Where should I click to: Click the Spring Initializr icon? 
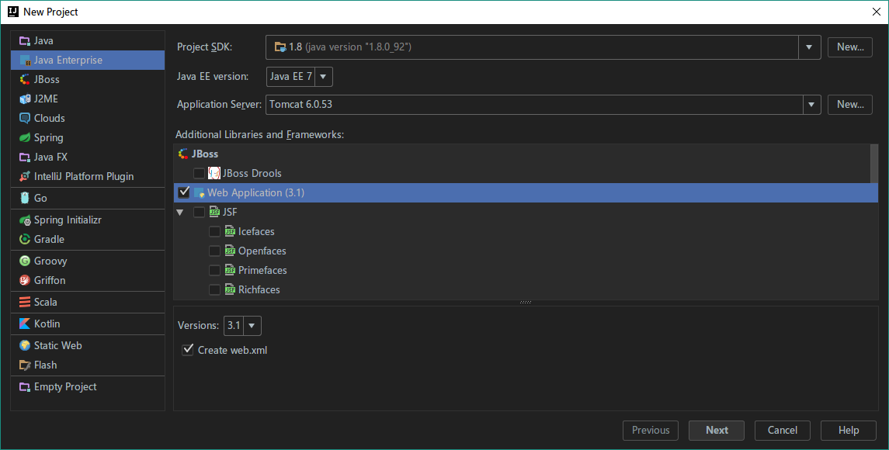click(24, 220)
